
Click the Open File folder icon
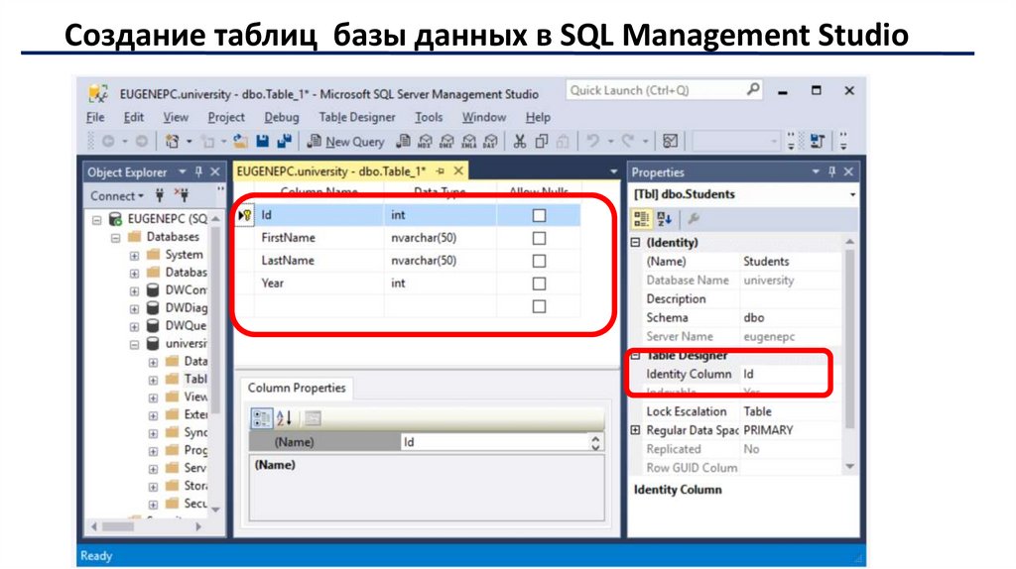pos(240,141)
